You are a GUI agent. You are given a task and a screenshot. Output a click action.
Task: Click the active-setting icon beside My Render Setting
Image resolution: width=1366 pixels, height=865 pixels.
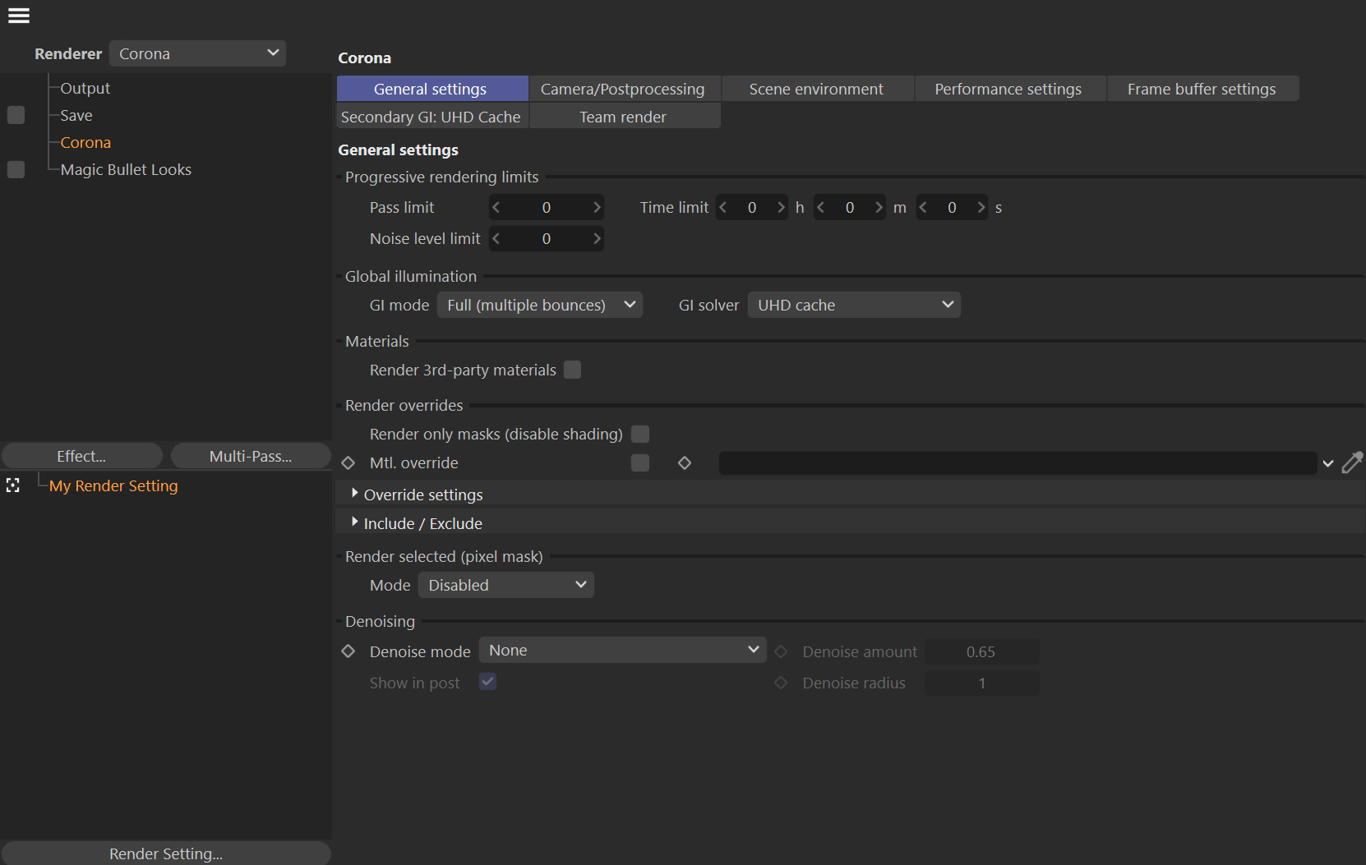point(13,485)
